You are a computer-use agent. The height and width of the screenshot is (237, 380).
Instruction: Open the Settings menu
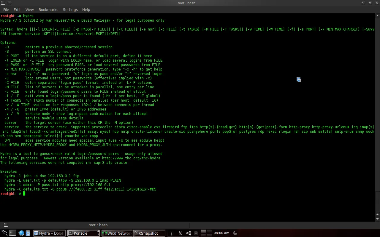[70, 9]
